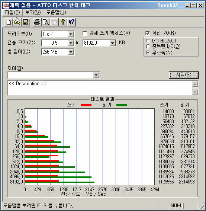
Task: Open the 도움말(H) menu
Action: tap(56, 13)
